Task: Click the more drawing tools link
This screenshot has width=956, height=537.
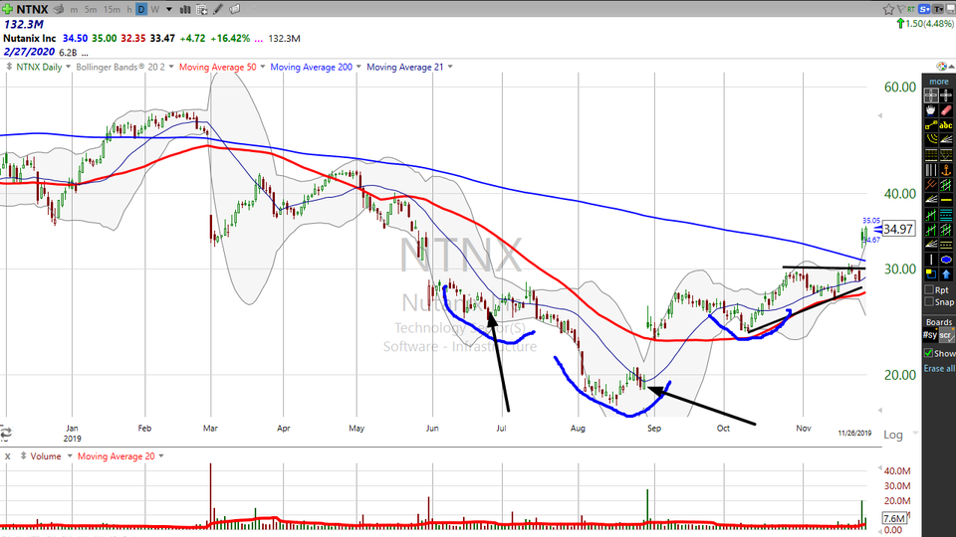Action: 939,81
